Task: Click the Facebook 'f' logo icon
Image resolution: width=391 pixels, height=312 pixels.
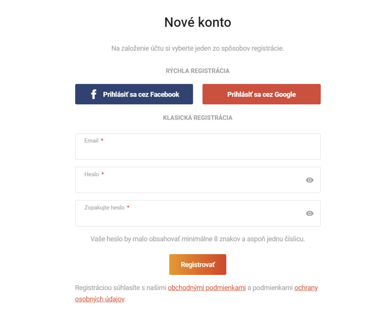Action: (x=94, y=94)
